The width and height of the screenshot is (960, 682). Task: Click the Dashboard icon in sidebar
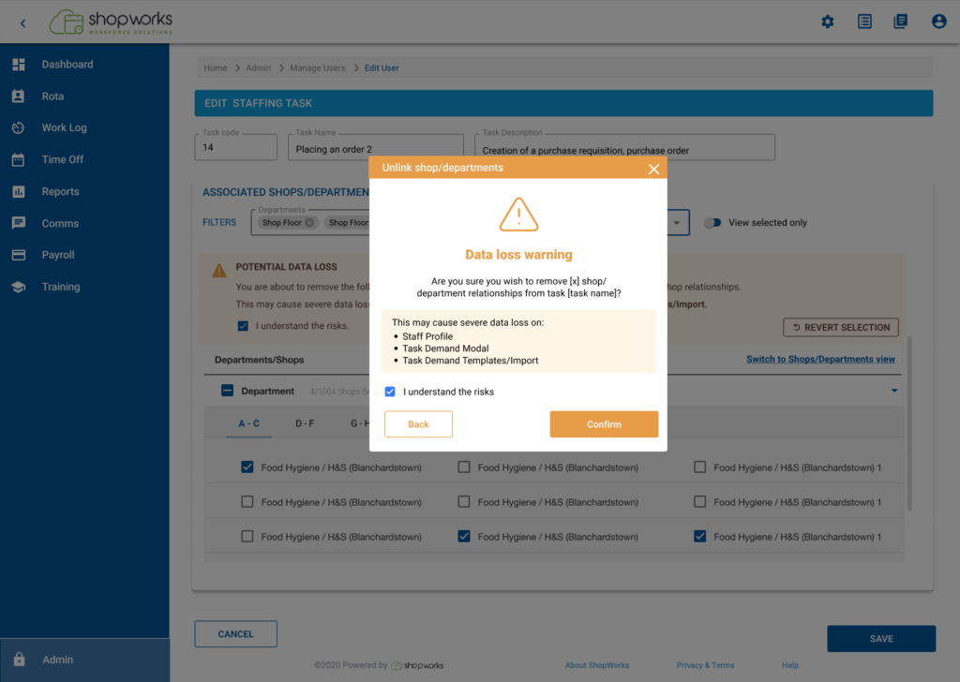[x=18, y=65]
